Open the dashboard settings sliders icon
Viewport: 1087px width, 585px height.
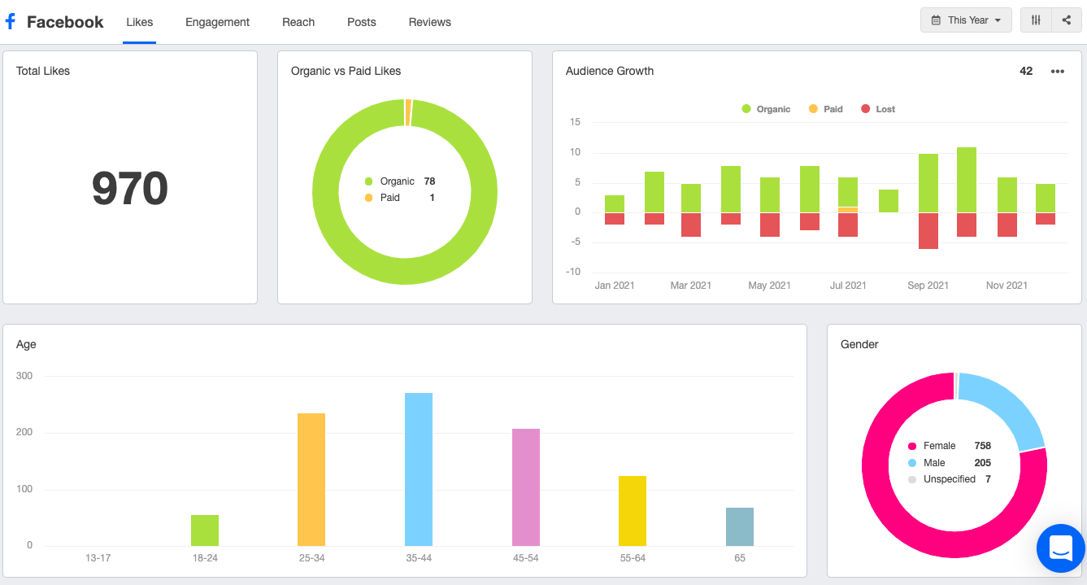pos(1036,20)
